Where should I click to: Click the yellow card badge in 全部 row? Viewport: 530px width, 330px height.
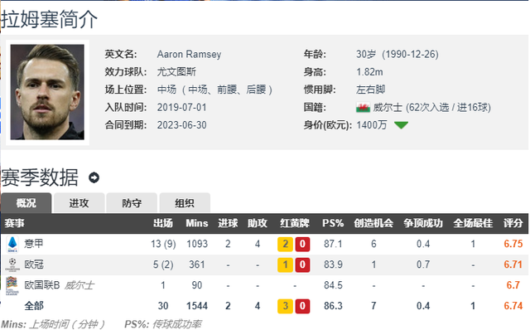285,306
